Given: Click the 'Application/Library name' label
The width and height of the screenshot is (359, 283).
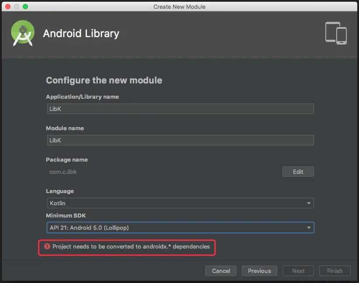Looking at the screenshot, I should pyautogui.click(x=82, y=97).
